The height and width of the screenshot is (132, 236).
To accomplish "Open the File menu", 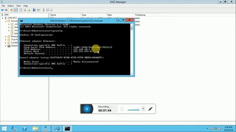I will tap(3, 6).
